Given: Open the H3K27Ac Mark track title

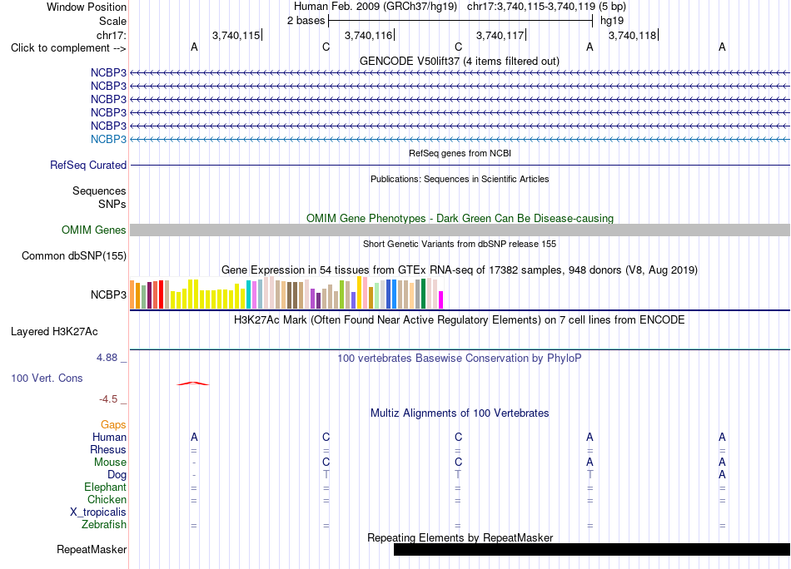Looking at the screenshot, I should pos(460,320).
